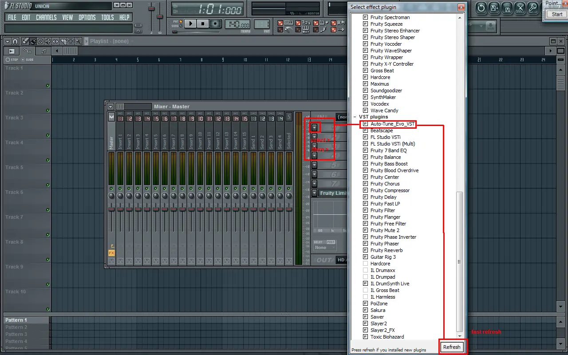Viewport: 568px width, 355px height.
Task: Open the OPTIONS menu
Action: coord(87,17)
